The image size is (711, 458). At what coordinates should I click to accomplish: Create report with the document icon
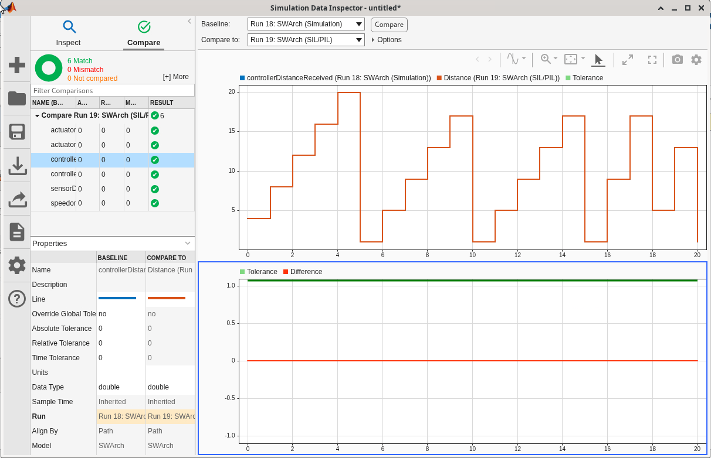16,232
